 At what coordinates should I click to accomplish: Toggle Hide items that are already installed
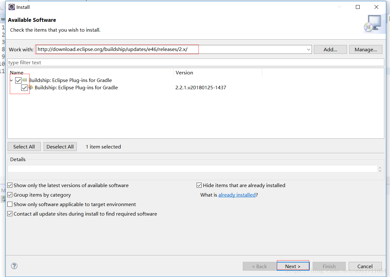click(x=199, y=186)
